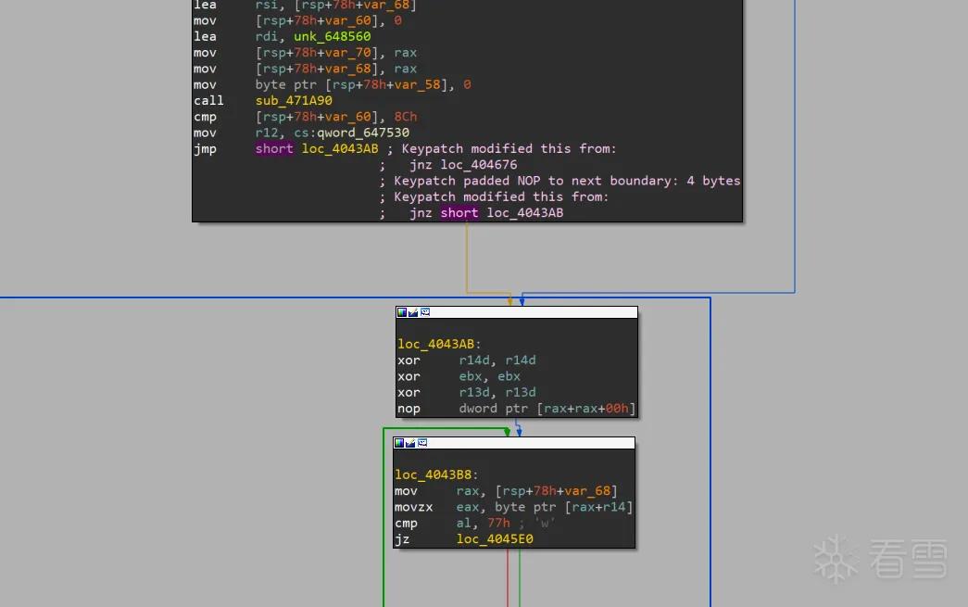Select the loc_4043AB block title bar
This screenshot has height=607, width=968.
[517, 312]
